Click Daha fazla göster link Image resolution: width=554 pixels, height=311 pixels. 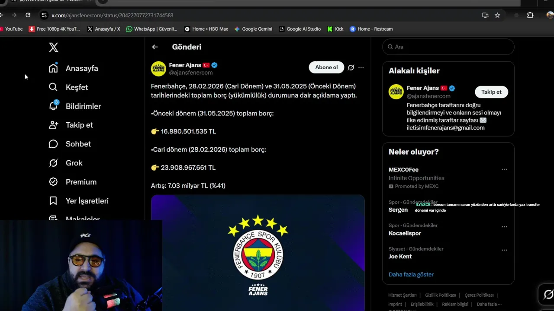[411, 275]
